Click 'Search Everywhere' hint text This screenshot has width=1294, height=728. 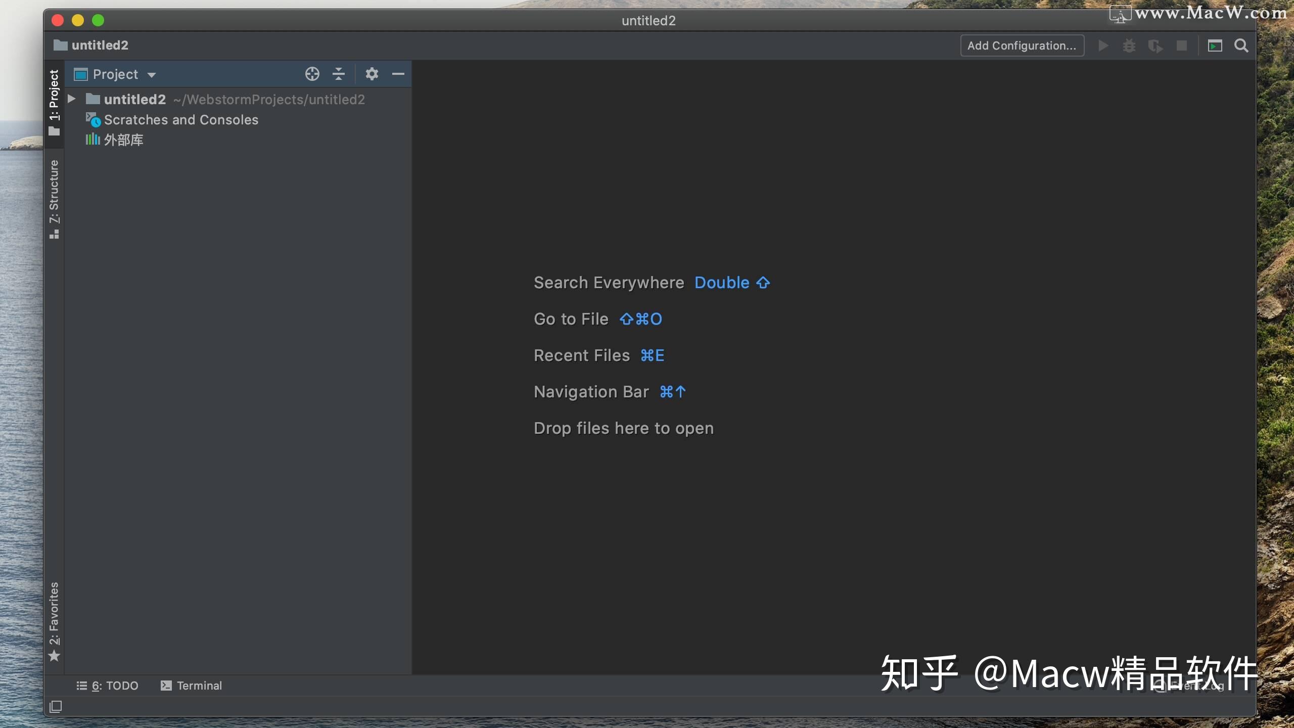pos(609,283)
